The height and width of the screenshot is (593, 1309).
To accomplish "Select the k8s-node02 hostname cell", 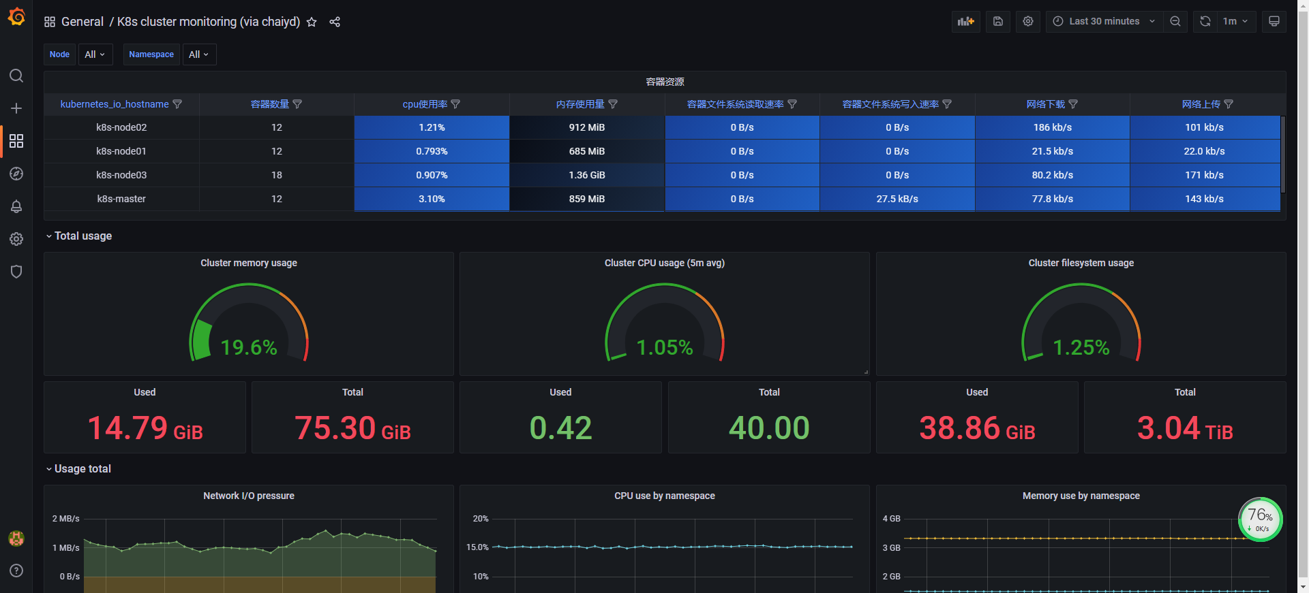I will coord(122,127).
